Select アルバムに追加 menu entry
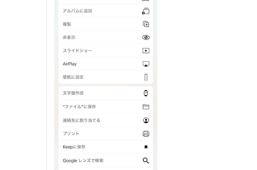The height and width of the screenshot is (170, 257). coord(77,11)
